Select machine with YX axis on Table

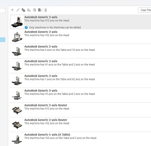[x=80, y=95]
